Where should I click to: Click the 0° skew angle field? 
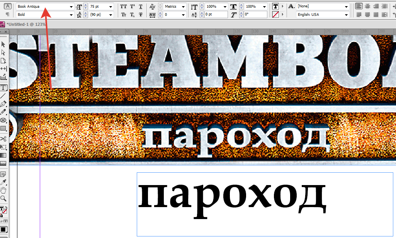pos(255,14)
